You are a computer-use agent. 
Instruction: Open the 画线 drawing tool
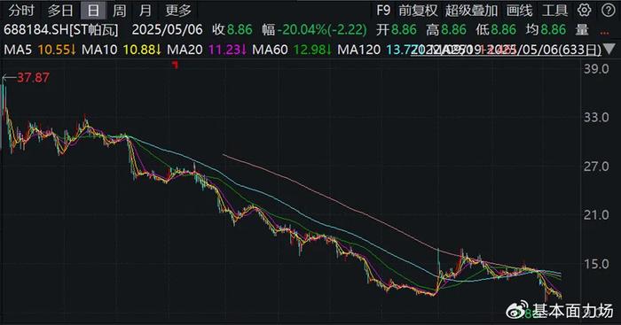click(x=519, y=11)
